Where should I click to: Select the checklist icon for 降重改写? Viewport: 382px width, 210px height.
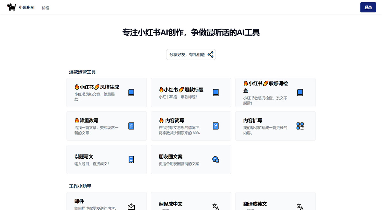click(131, 126)
